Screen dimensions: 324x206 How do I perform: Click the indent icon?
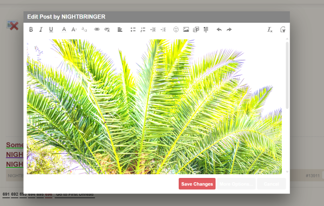[163, 30]
